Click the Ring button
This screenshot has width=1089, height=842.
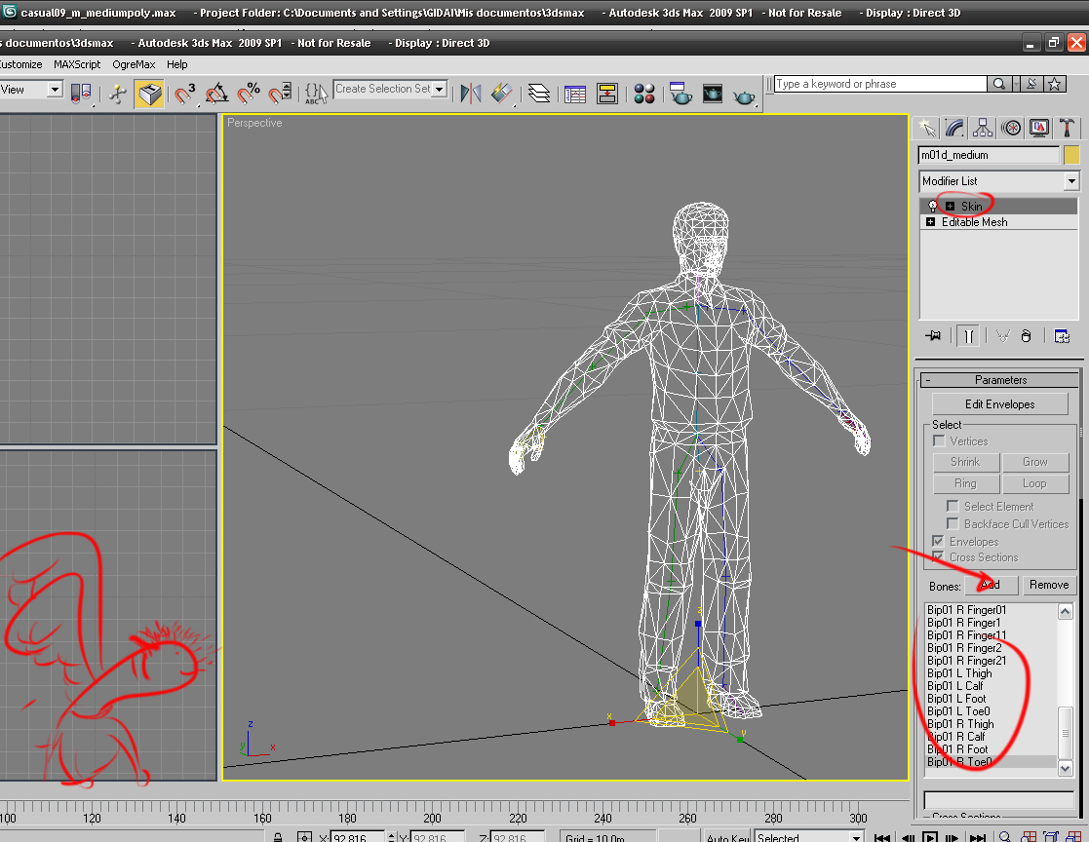(965, 483)
